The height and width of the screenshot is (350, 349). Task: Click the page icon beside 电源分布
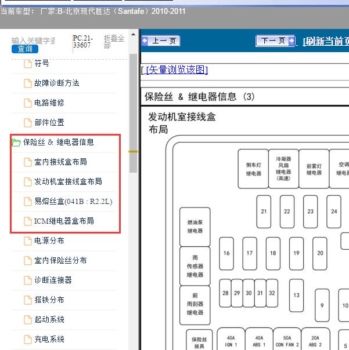tap(27, 241)
